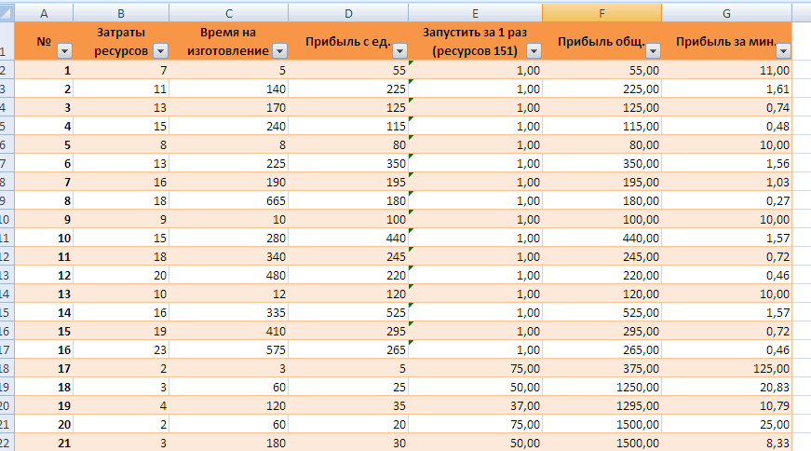Click profit per unit cell 35
This screenshot has width=811, height=451.
click(348, 405)
